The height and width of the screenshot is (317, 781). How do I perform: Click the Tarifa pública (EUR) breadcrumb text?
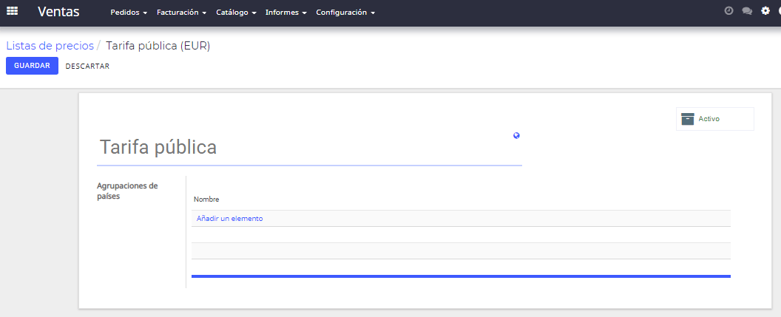click(x=158, y=46)
